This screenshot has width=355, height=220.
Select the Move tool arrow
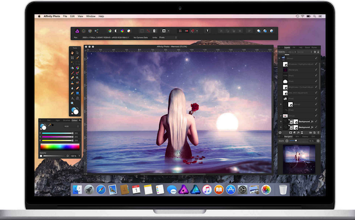coord(78,53)
